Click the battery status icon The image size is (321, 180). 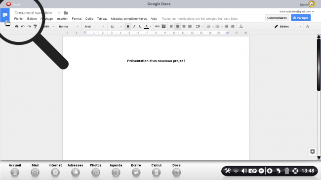[252, 171]
